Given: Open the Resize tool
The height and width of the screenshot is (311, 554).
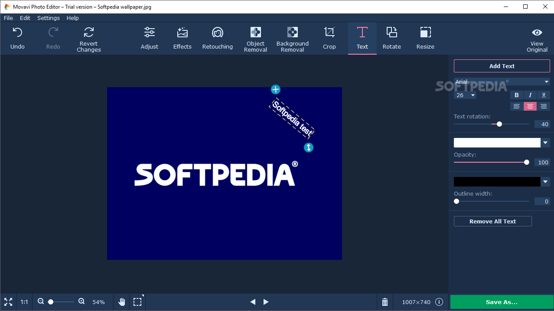Looking at the screenshot, I should click(x=425, y=38).
